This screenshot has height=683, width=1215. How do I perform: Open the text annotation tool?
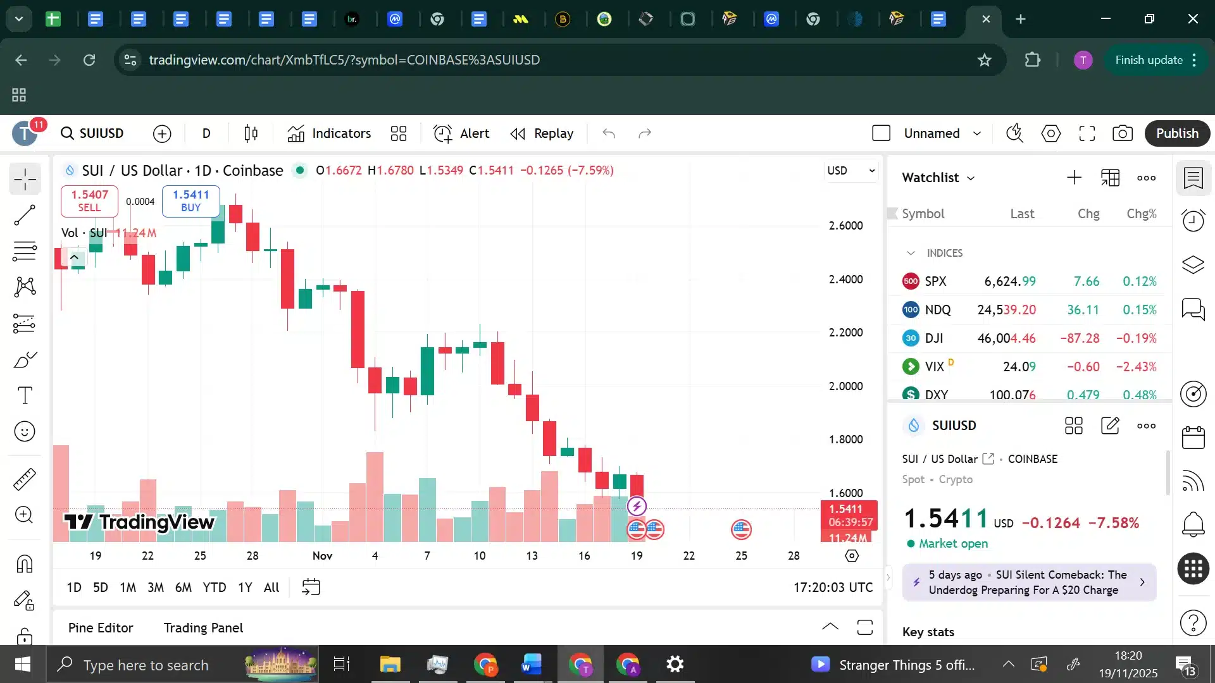click(x=24, y=395)
